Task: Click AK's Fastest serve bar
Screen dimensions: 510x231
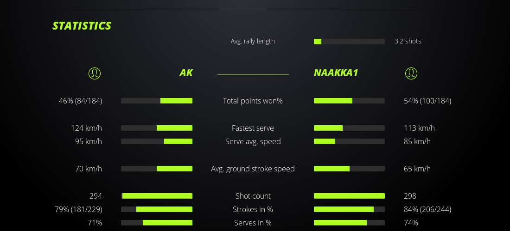Action: click(157, 128)
